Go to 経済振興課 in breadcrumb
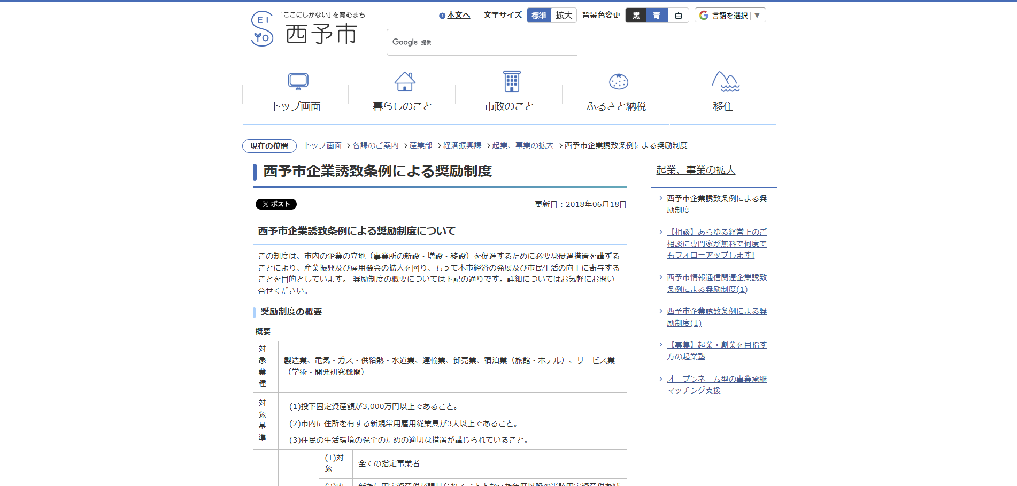 point(463,145)
